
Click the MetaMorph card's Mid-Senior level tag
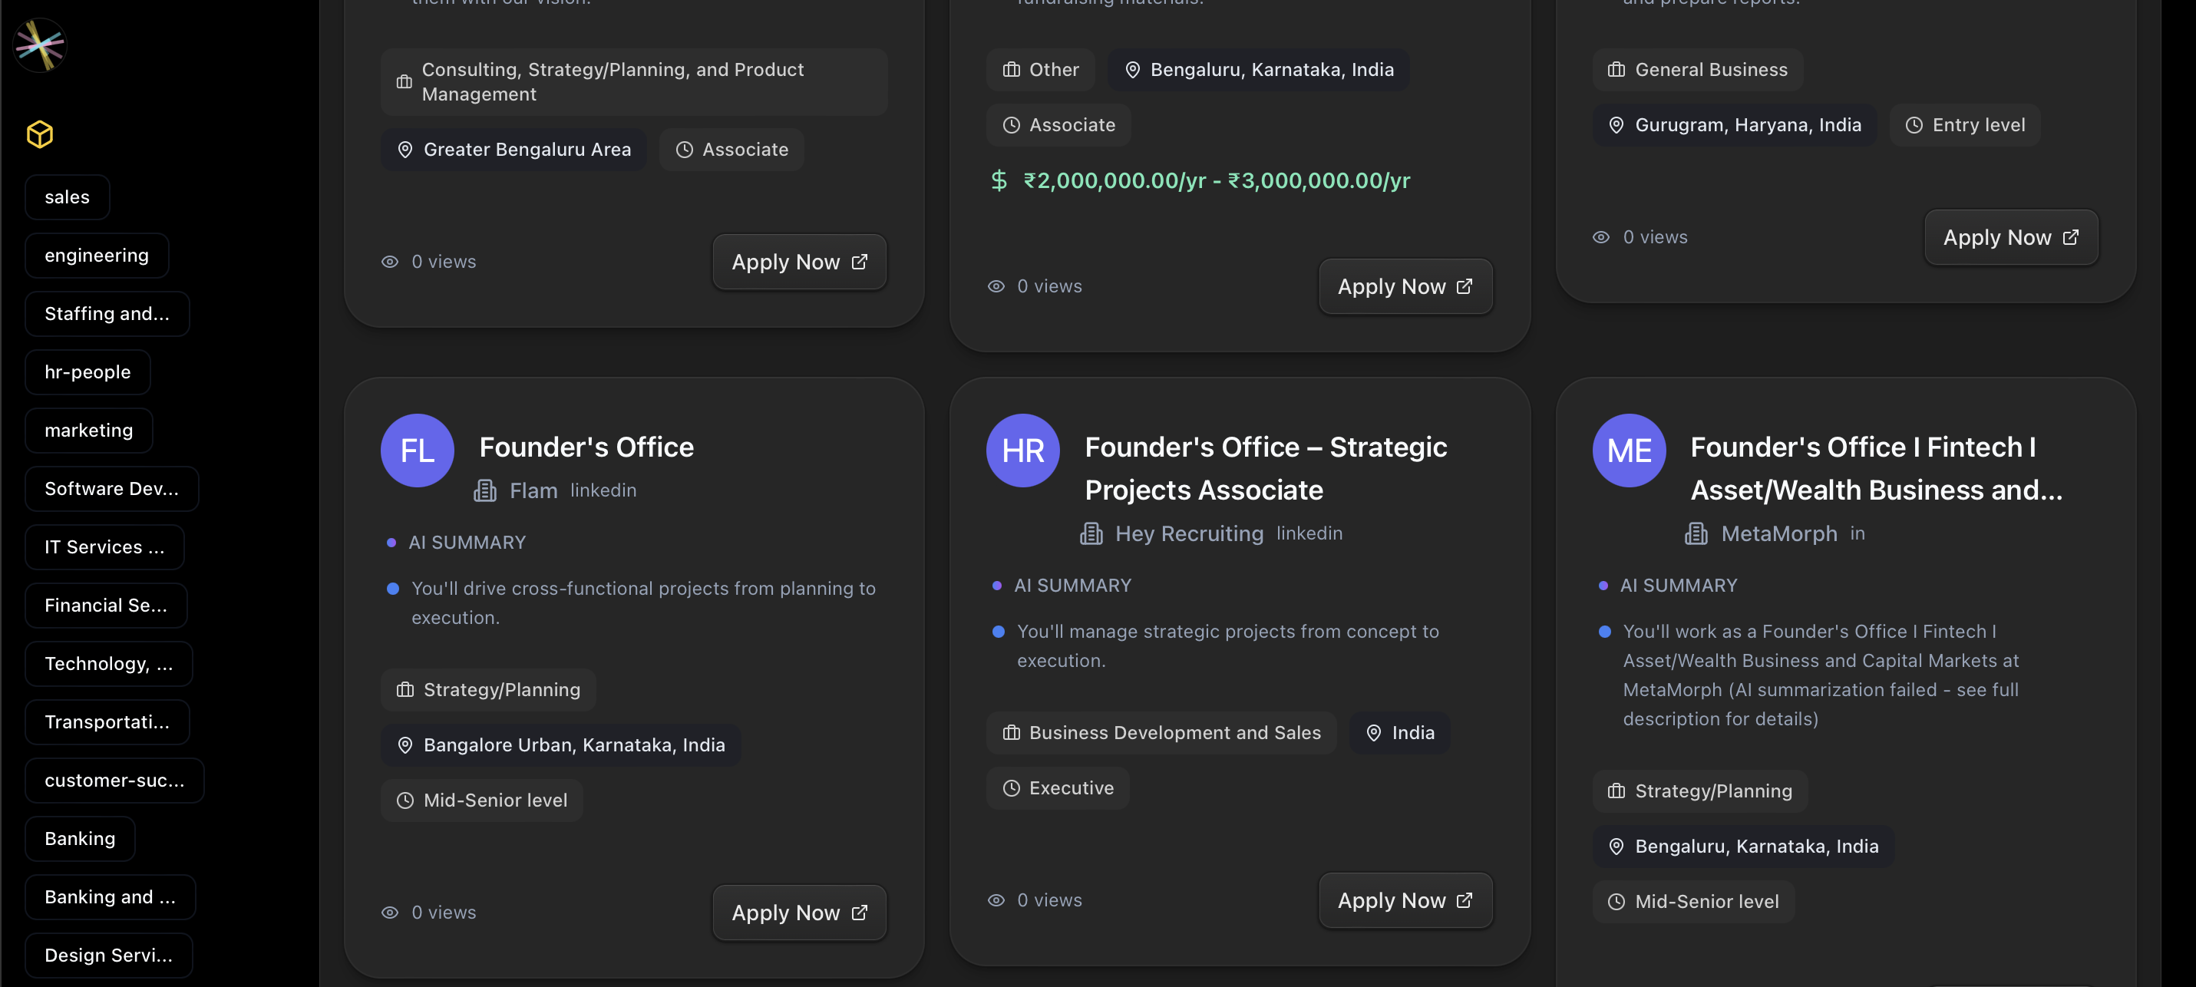[x=1693, y=902]
